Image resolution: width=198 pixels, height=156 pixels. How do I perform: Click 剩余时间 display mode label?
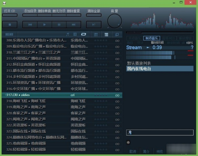tap(173, 43)
